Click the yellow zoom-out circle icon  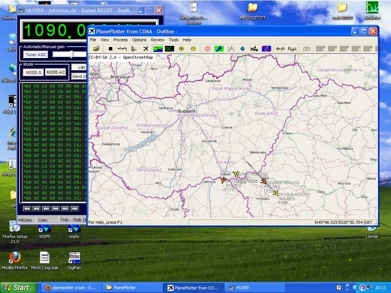(193, 49)
